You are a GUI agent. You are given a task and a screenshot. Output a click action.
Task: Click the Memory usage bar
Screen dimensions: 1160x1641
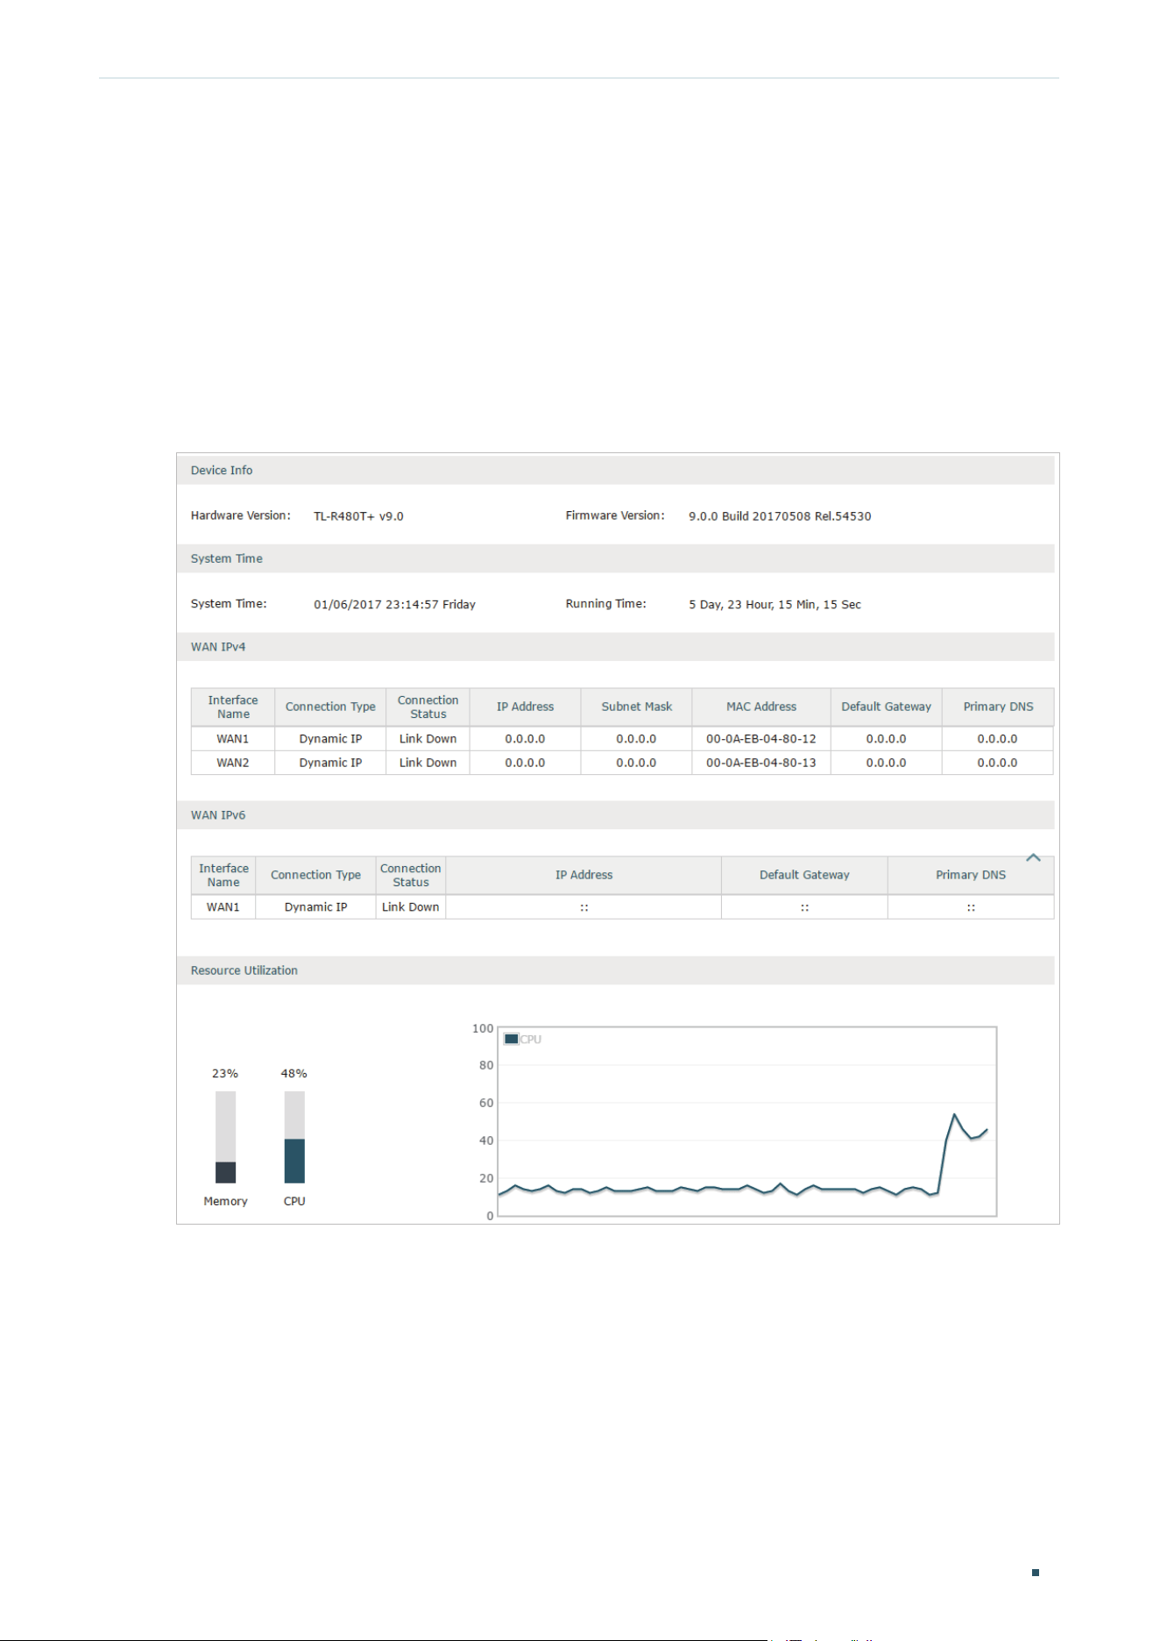point(226,1137)
